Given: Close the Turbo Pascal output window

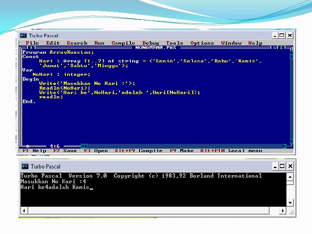Looking at the screenshot, I should click(290, 166).
